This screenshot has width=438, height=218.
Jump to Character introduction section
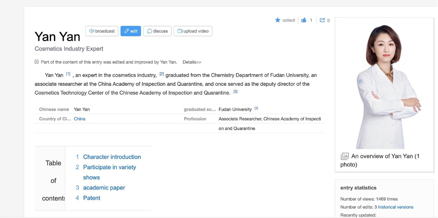[112, 157]
